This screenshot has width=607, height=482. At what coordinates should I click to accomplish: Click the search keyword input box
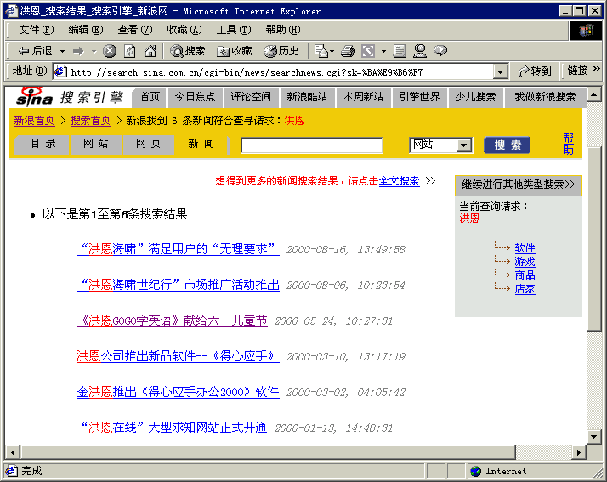(x=312, y=145)
